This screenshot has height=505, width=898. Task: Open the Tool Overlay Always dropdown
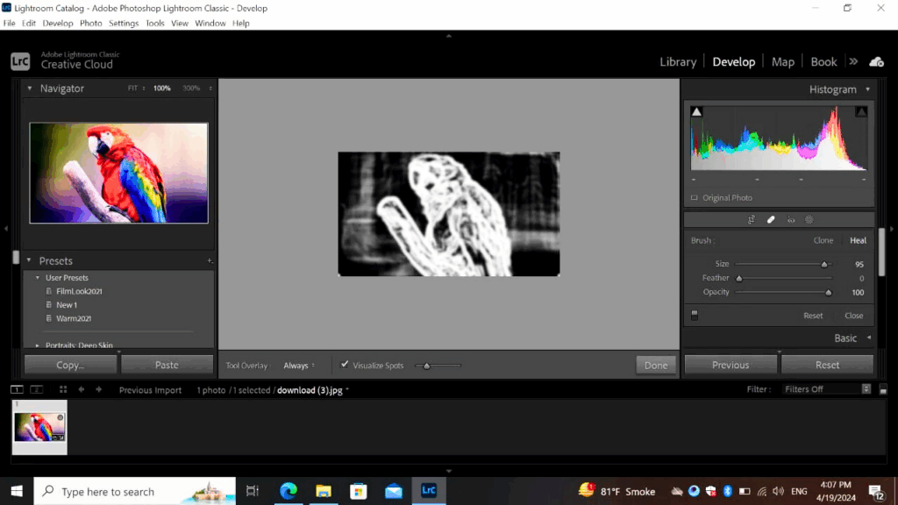[299, 366]
